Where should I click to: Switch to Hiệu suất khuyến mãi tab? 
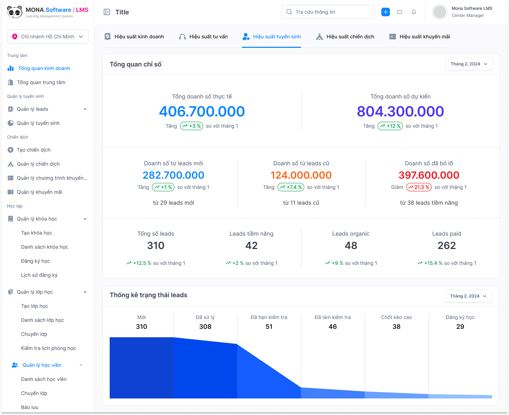[x=419, y=37]
